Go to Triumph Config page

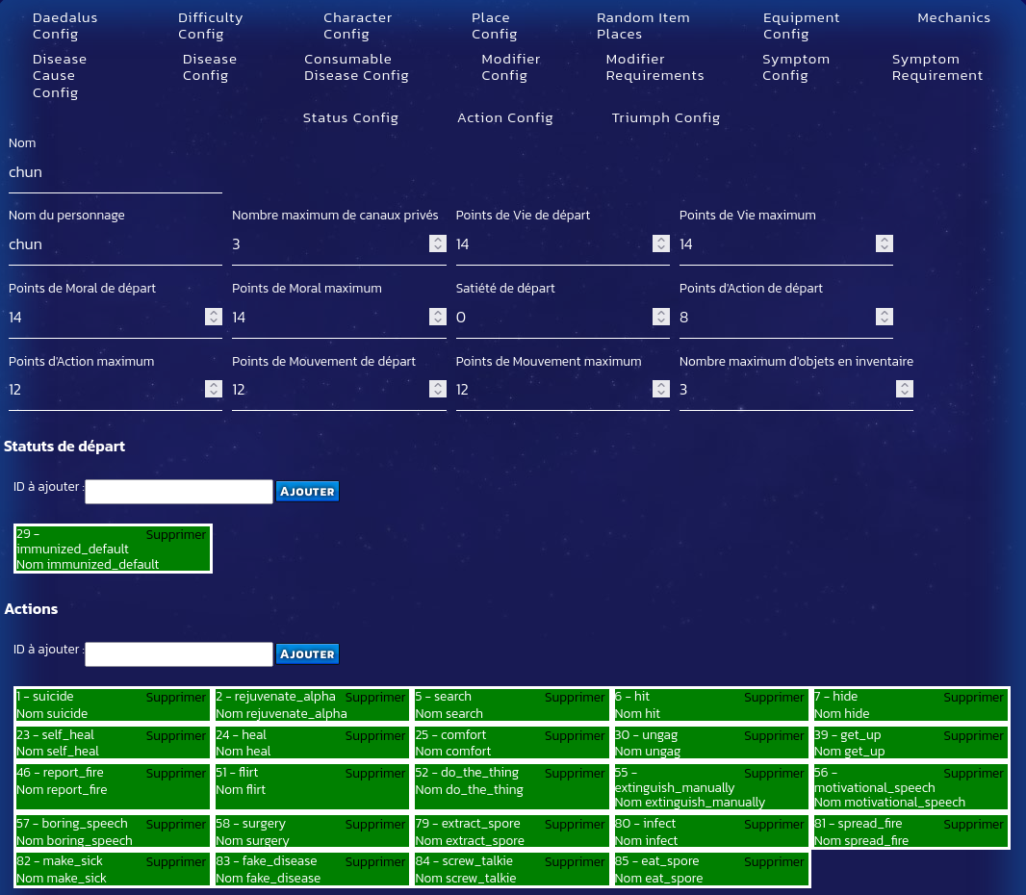665,117
